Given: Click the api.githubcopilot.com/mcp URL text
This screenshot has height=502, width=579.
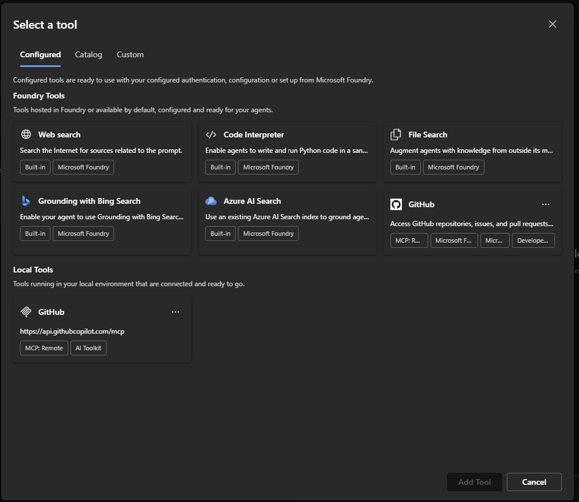Looking at the screenshot, I should [x=72, y=331].
